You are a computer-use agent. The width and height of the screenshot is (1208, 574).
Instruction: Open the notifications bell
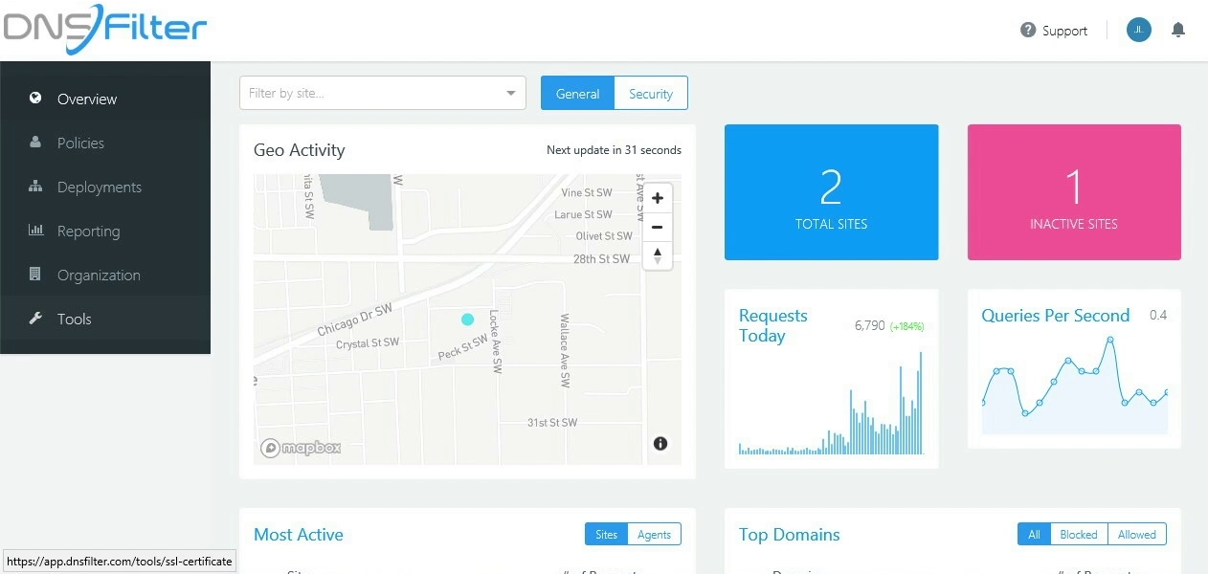click(x=1178, y=31)
